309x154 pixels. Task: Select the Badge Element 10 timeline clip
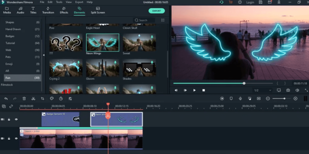coord(61,119)
